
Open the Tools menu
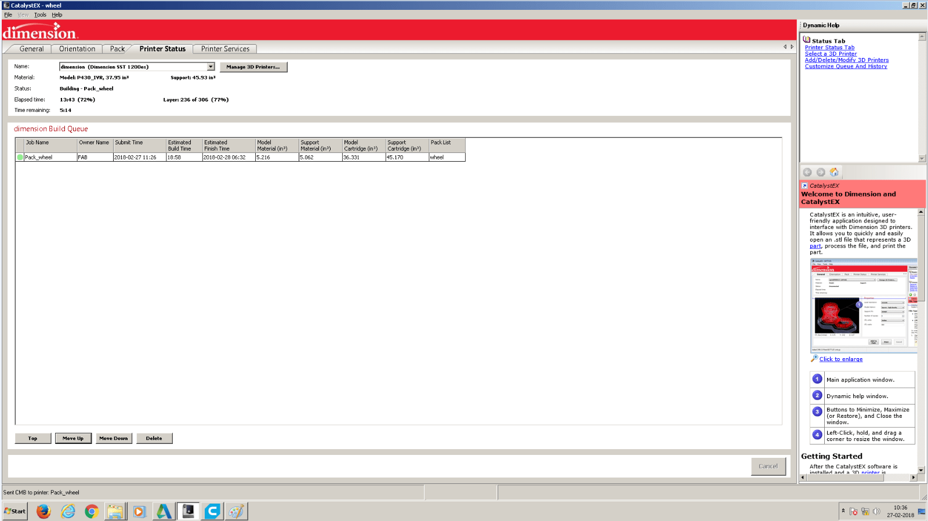tap(40, 14)
